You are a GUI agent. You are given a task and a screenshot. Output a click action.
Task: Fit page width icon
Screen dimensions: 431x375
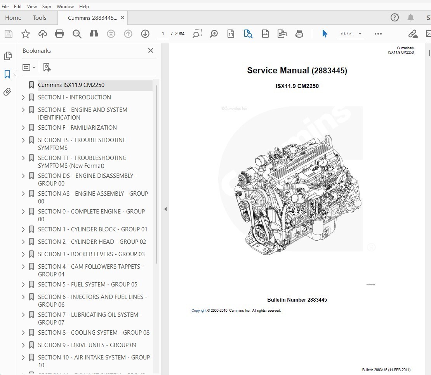(265, 34)
